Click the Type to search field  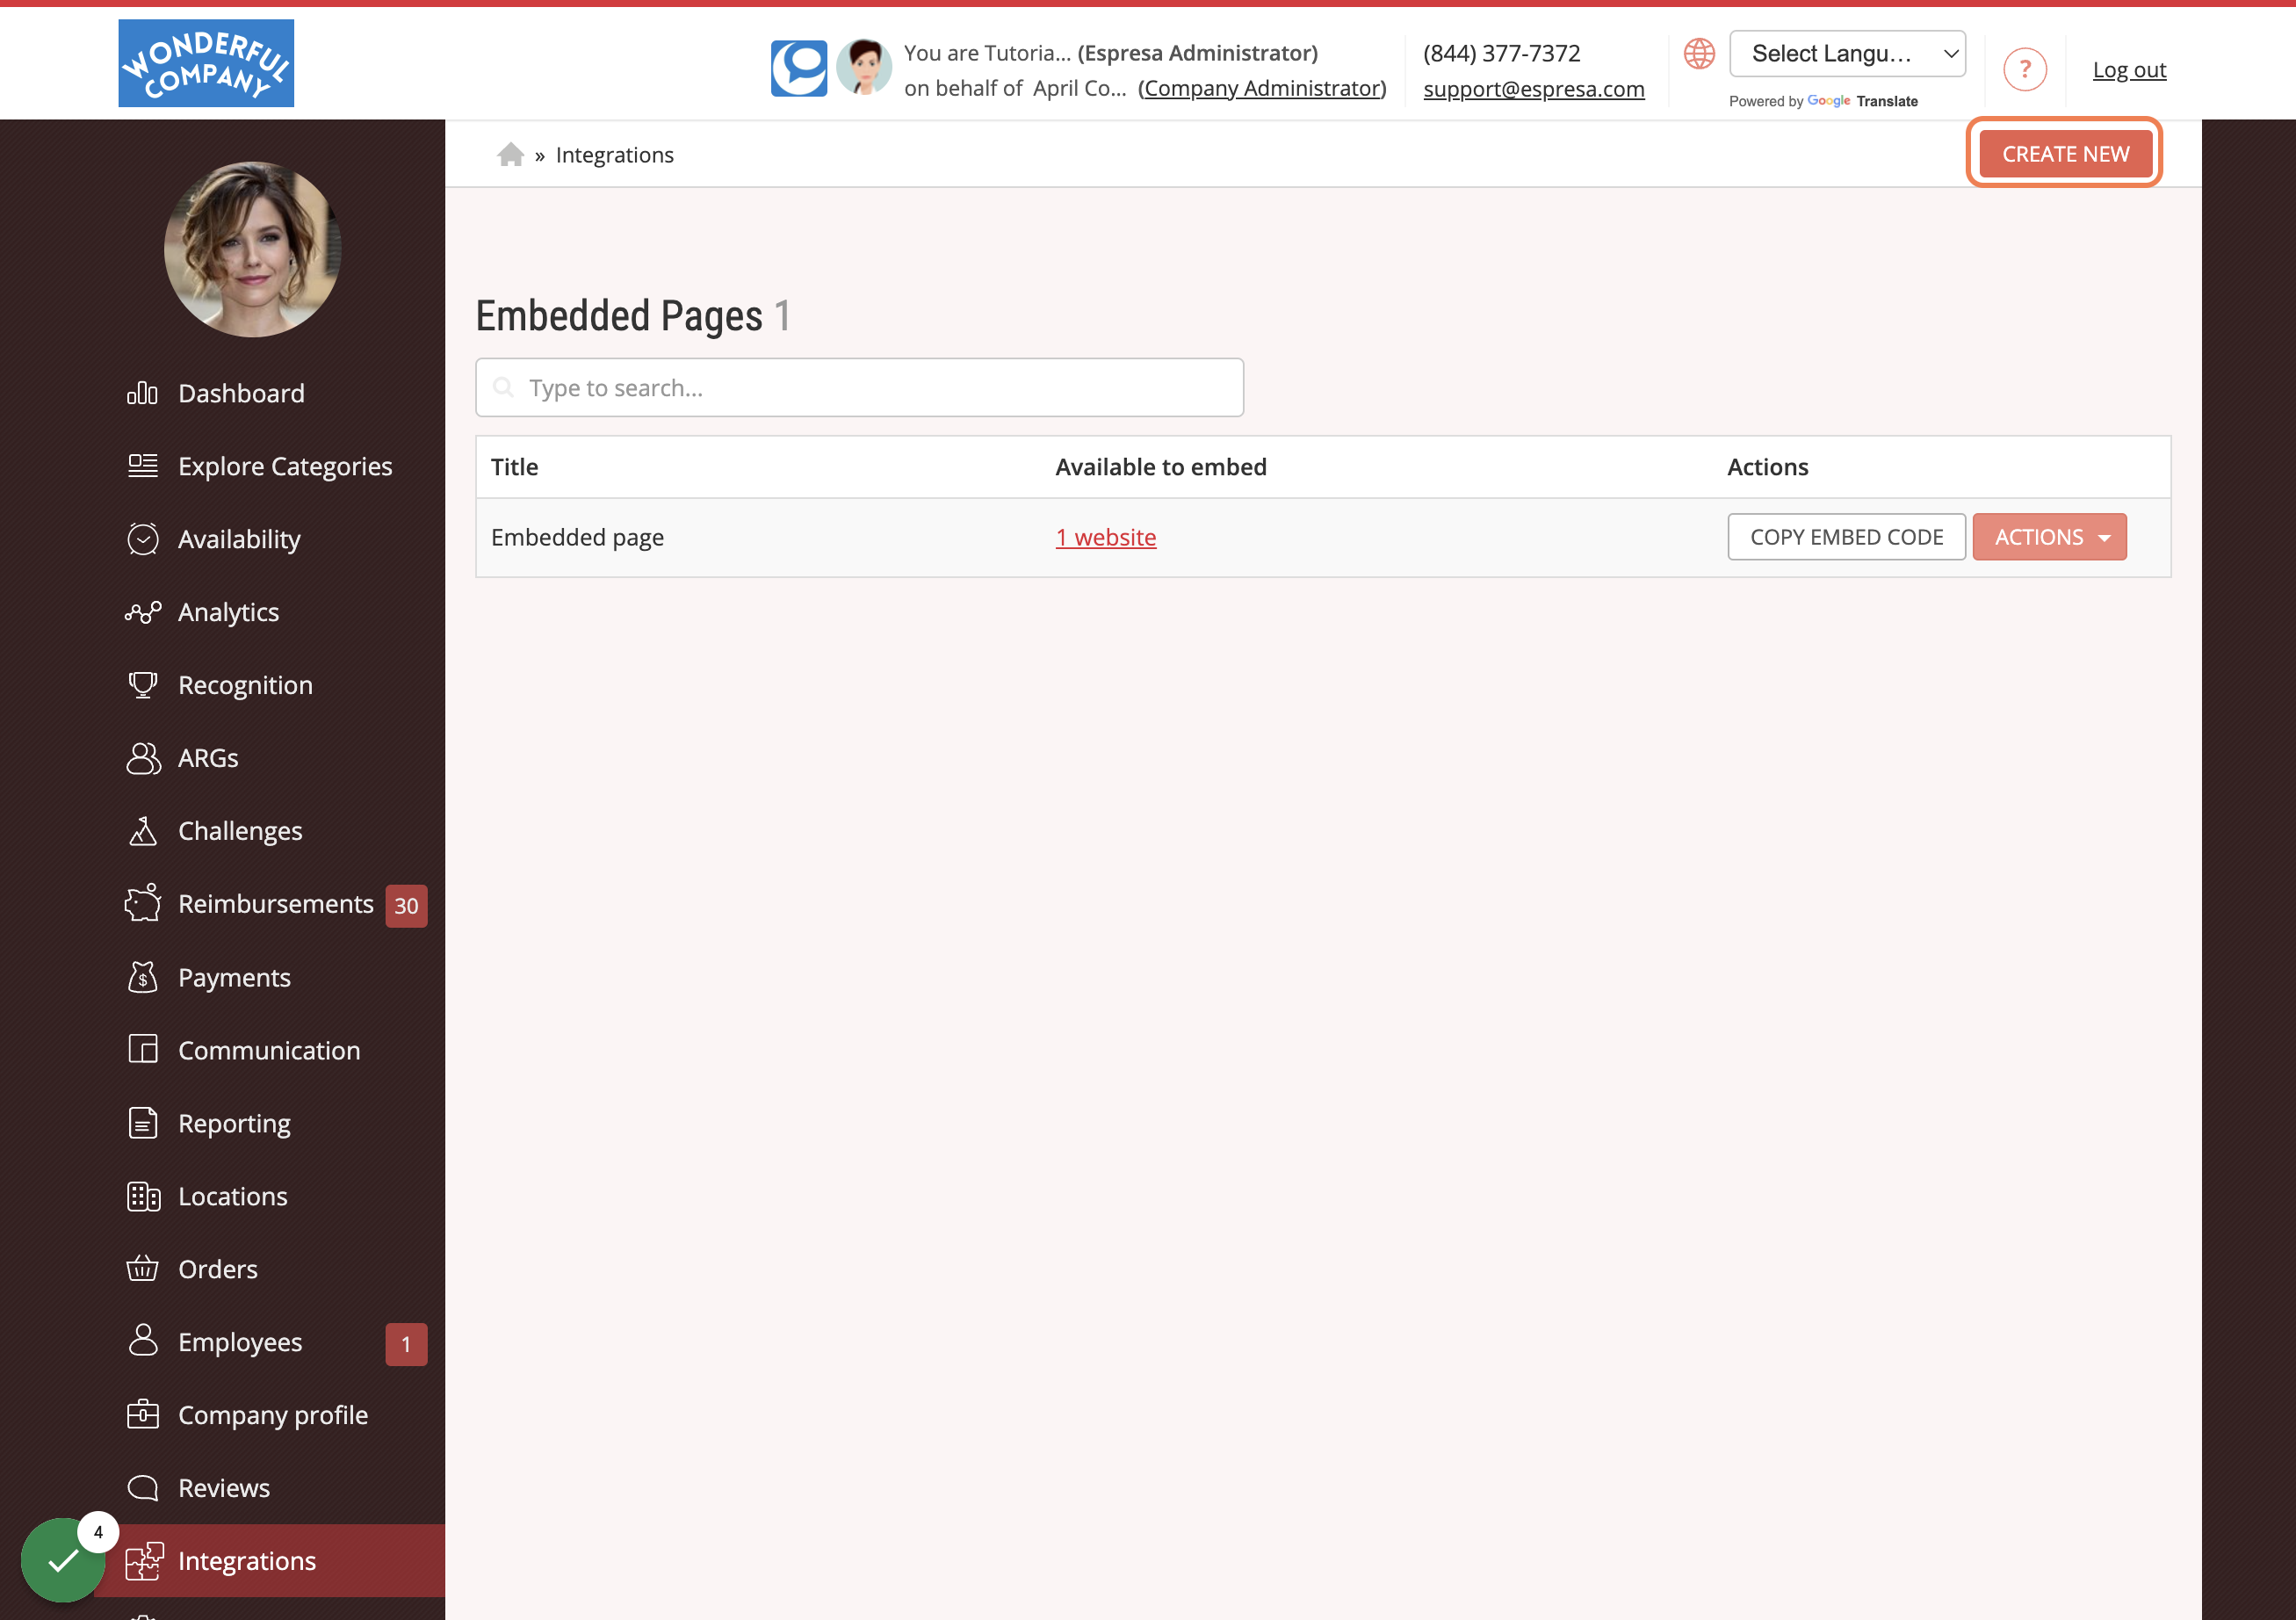point(859,387)
